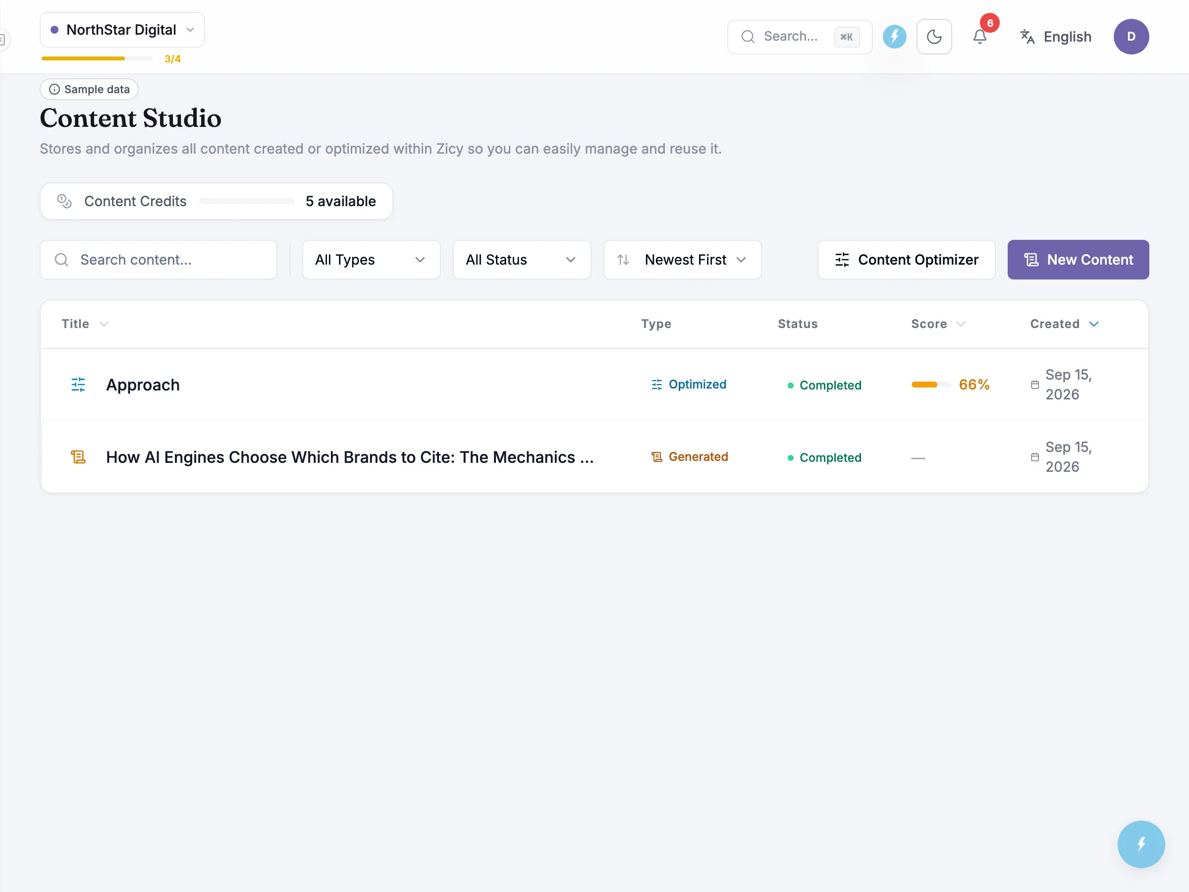Change language from English
Screen dimensions: 1189x892
point(1056,37)
